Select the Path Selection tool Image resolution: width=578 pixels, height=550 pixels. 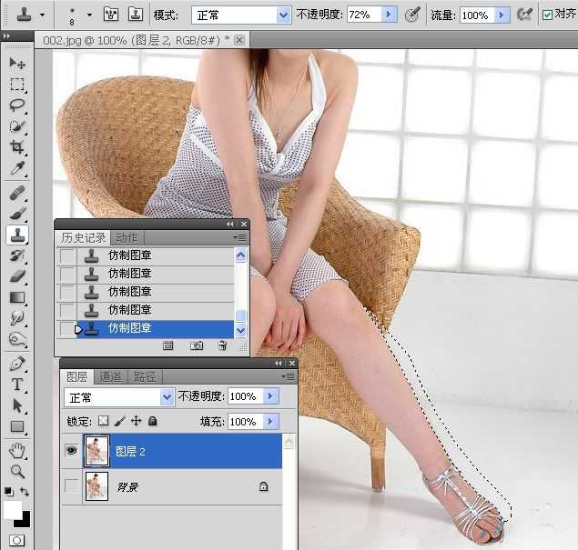[17, 405]
